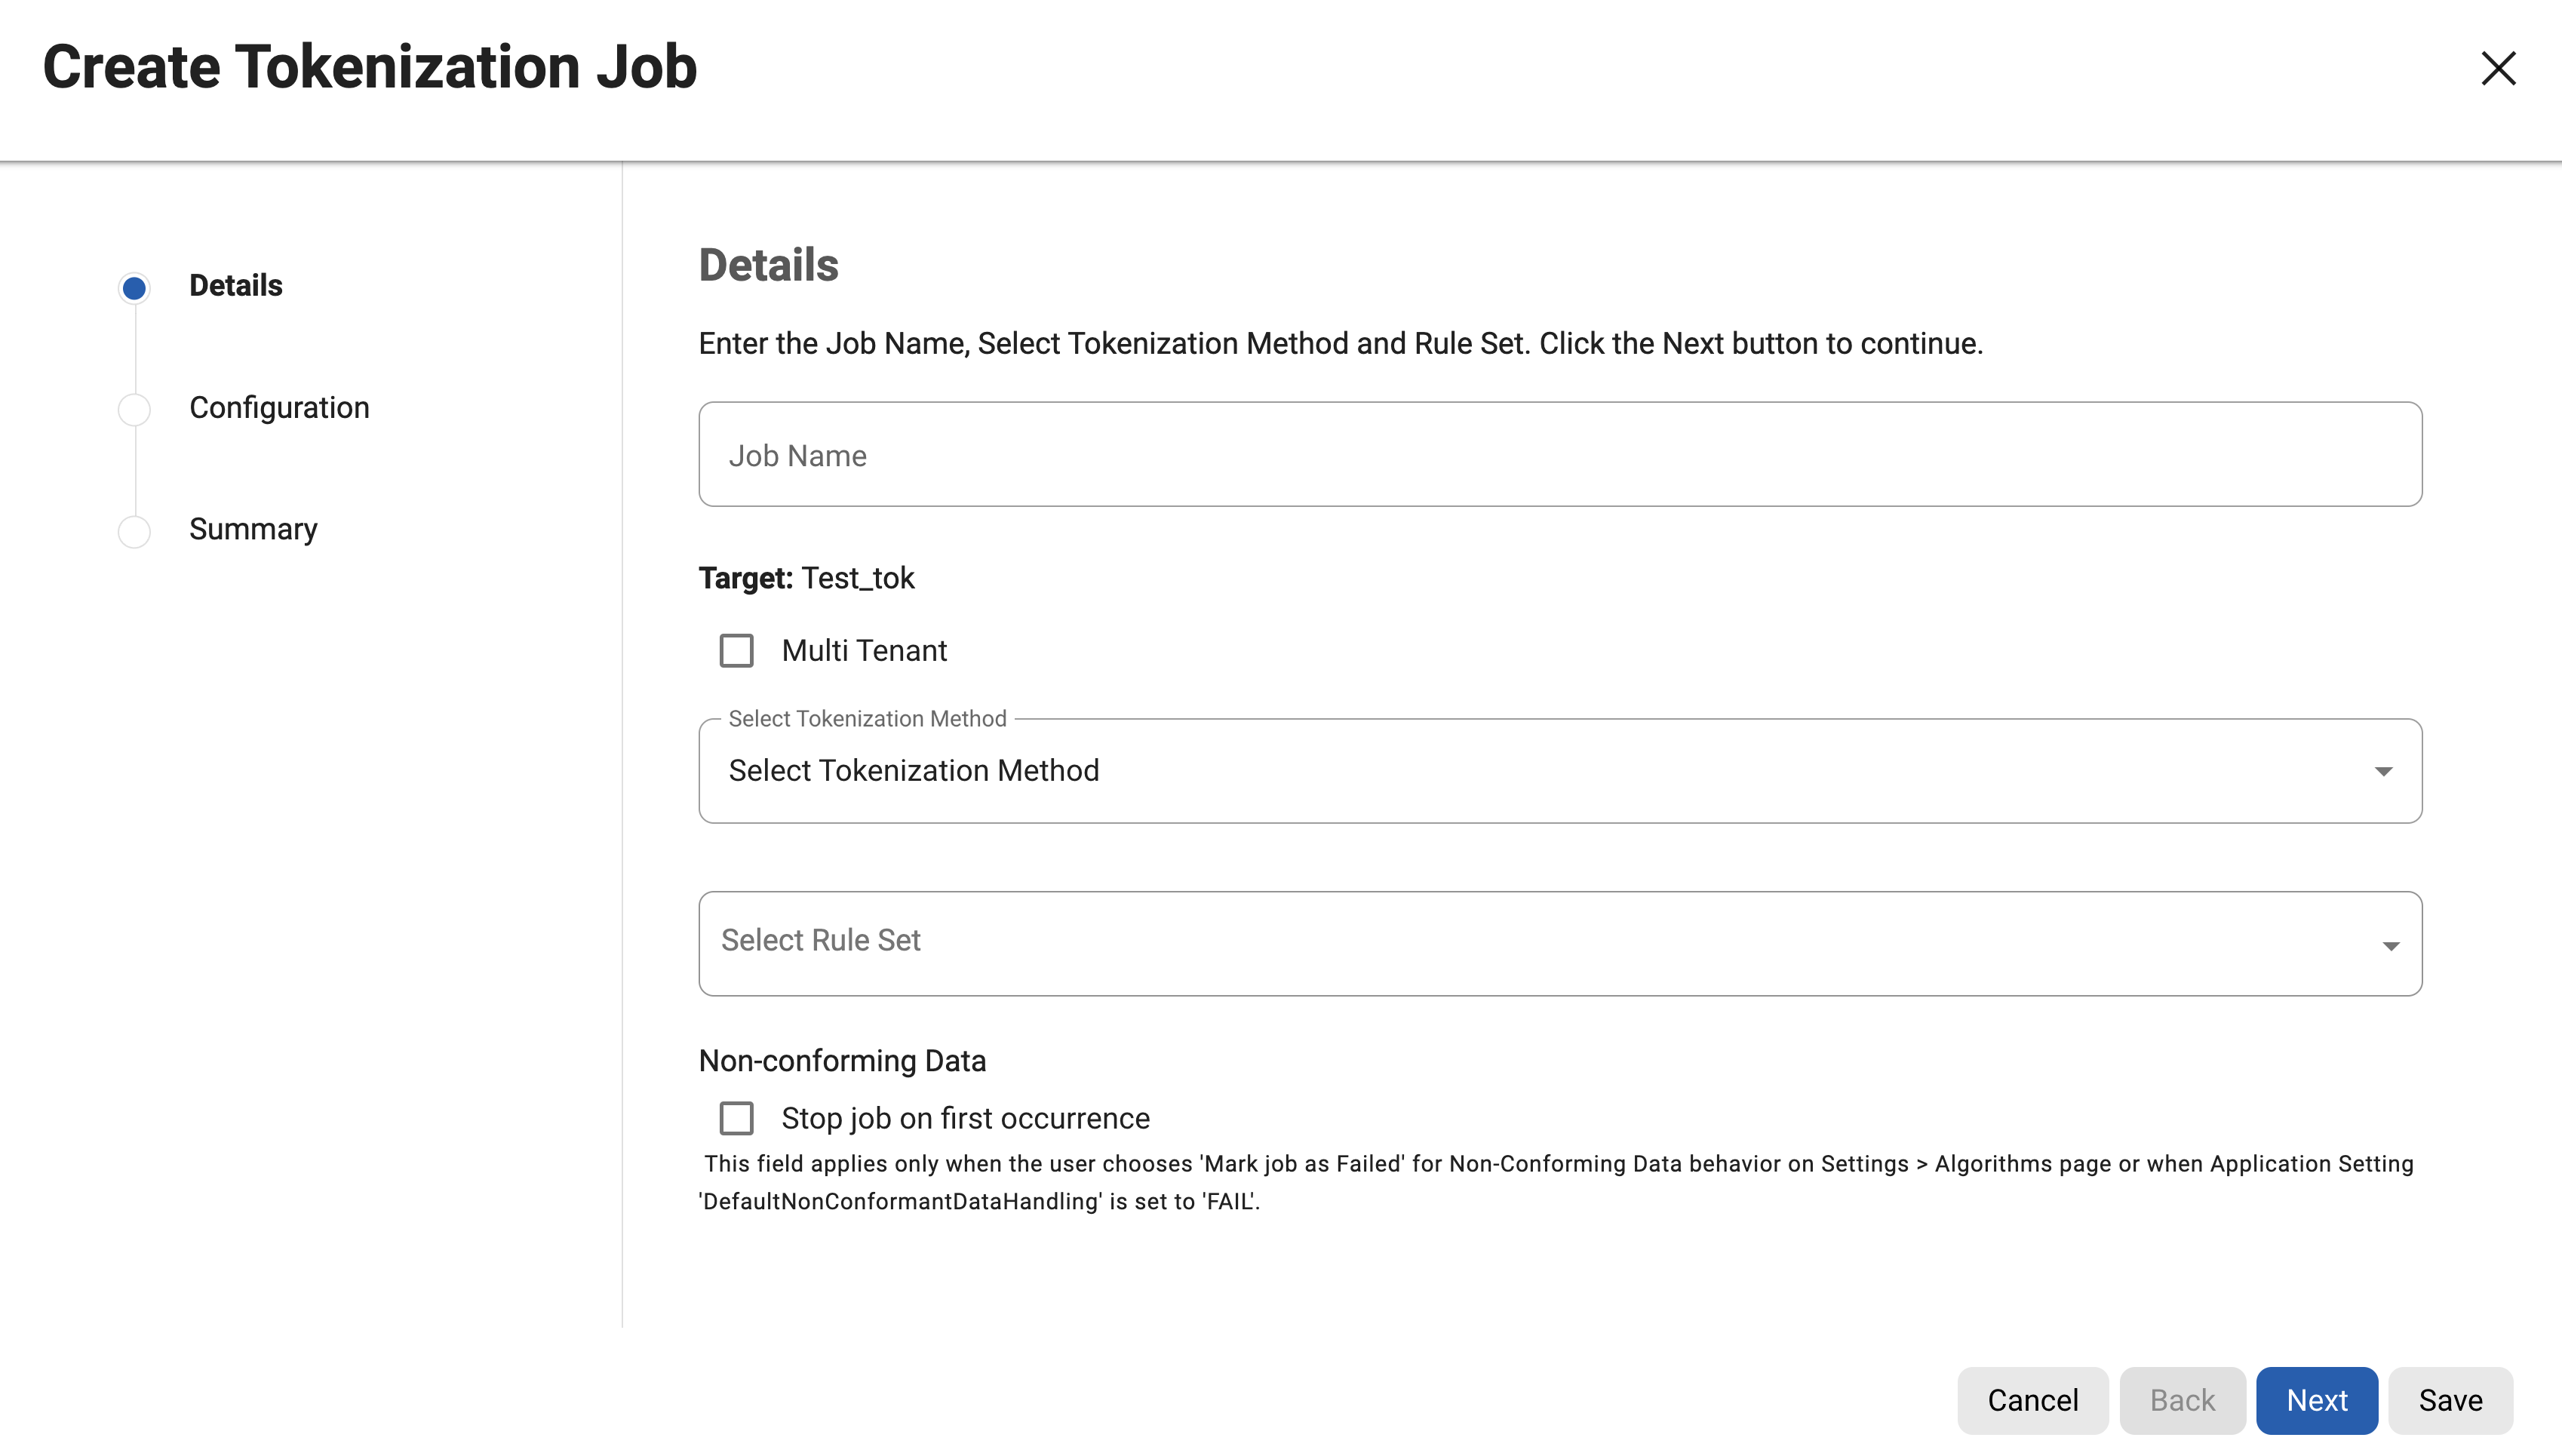The image size is (2562, 1456).
Task: Click the Stop job on first occurrence label
Action: [965, 1118]
